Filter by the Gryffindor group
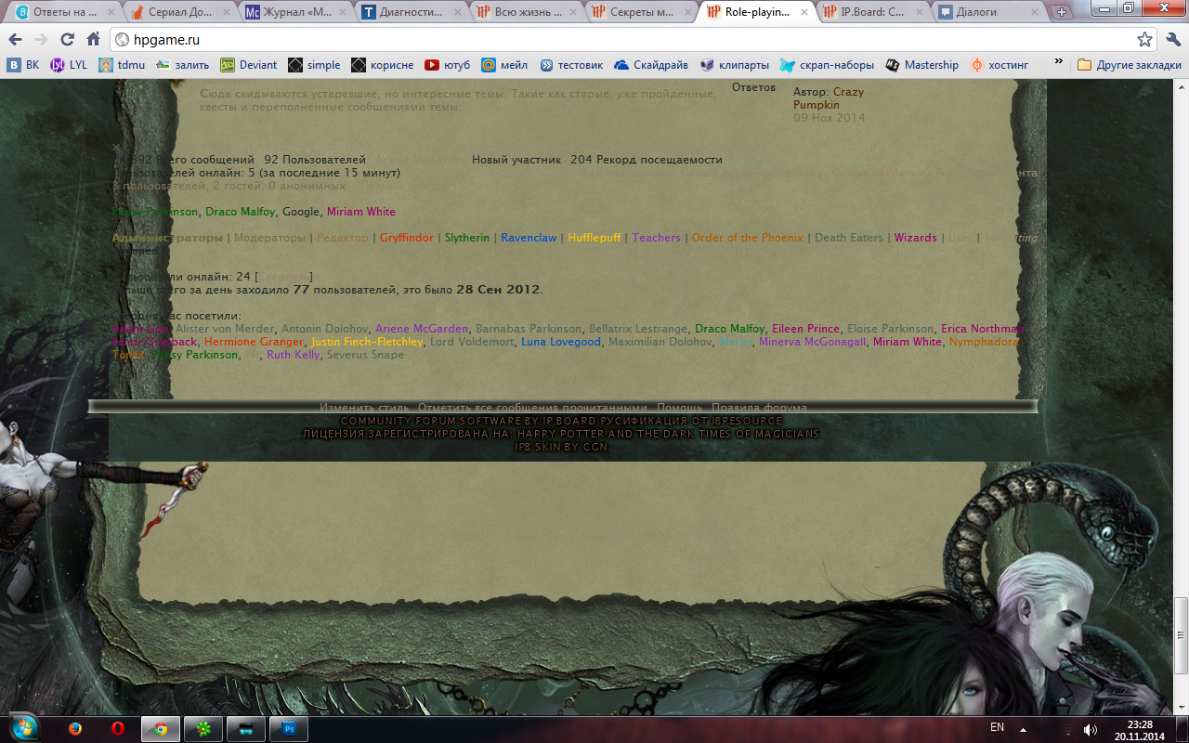The height and width of the screenshot is (743, 1189). (407, 238)
